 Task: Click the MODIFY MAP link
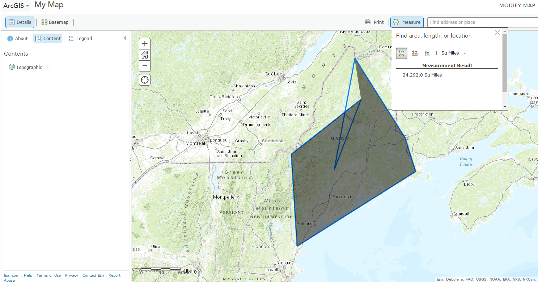coord(517,5)
